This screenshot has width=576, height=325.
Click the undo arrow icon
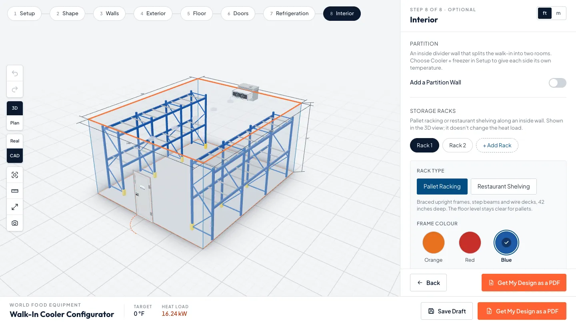15,73
